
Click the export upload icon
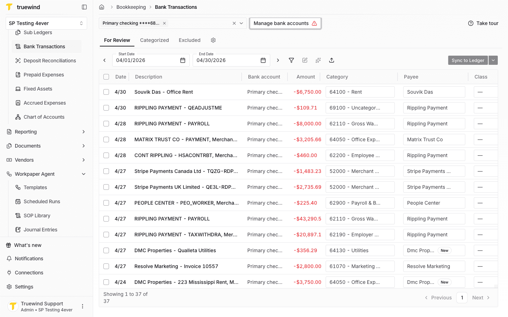(x=332, y=60)
